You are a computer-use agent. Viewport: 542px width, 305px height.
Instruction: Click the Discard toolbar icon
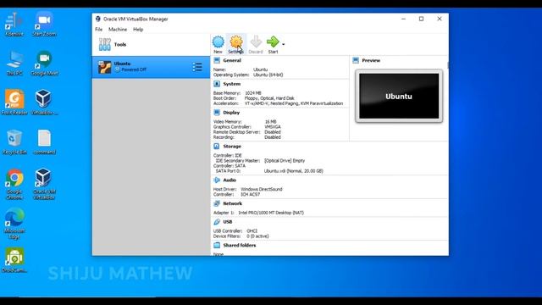coord(256,44)
